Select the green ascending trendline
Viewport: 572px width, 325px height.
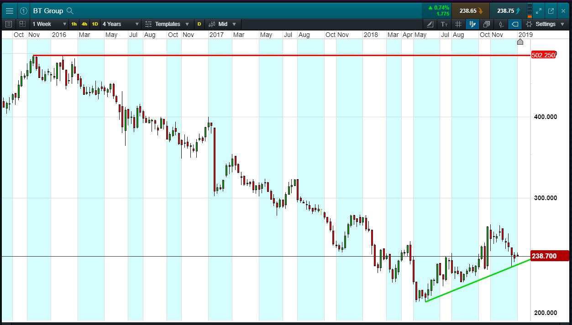[478, 280]
